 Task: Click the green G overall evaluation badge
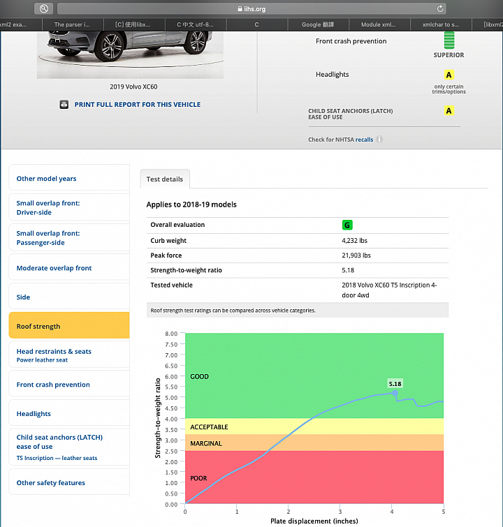[347, 225]
